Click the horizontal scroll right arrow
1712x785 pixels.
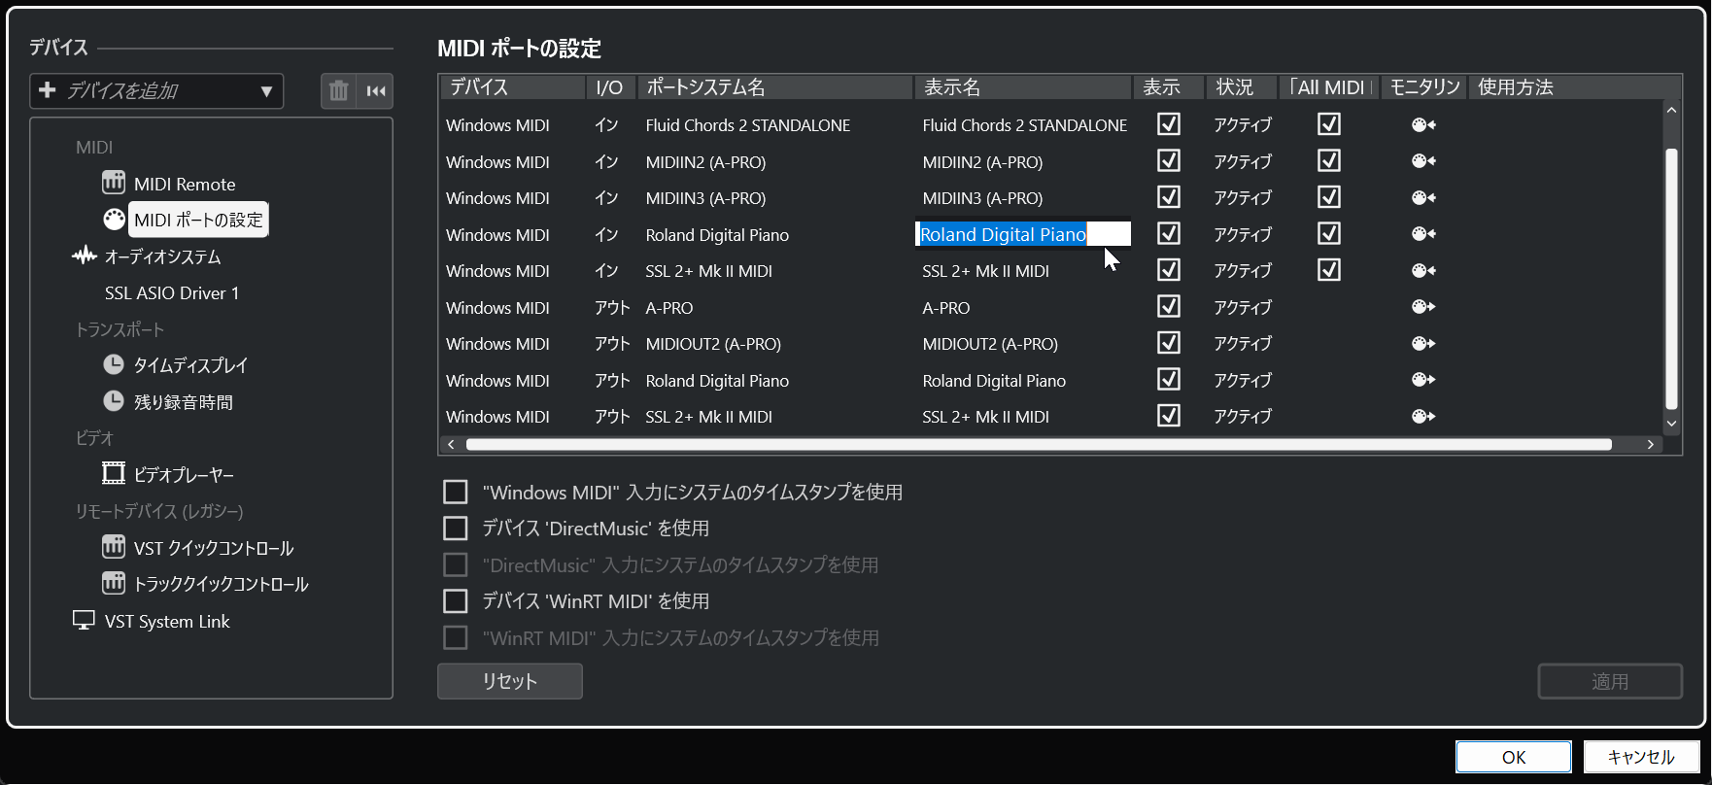(1650, 444)
